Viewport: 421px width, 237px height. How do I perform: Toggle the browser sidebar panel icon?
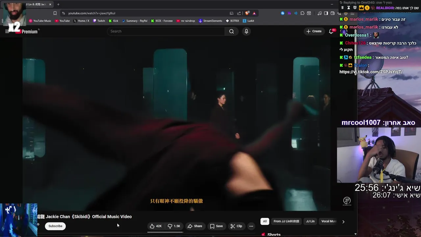[x=326, y=13]
